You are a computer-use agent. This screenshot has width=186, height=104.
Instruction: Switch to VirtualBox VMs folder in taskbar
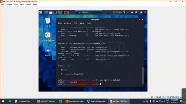pos(23,101)
